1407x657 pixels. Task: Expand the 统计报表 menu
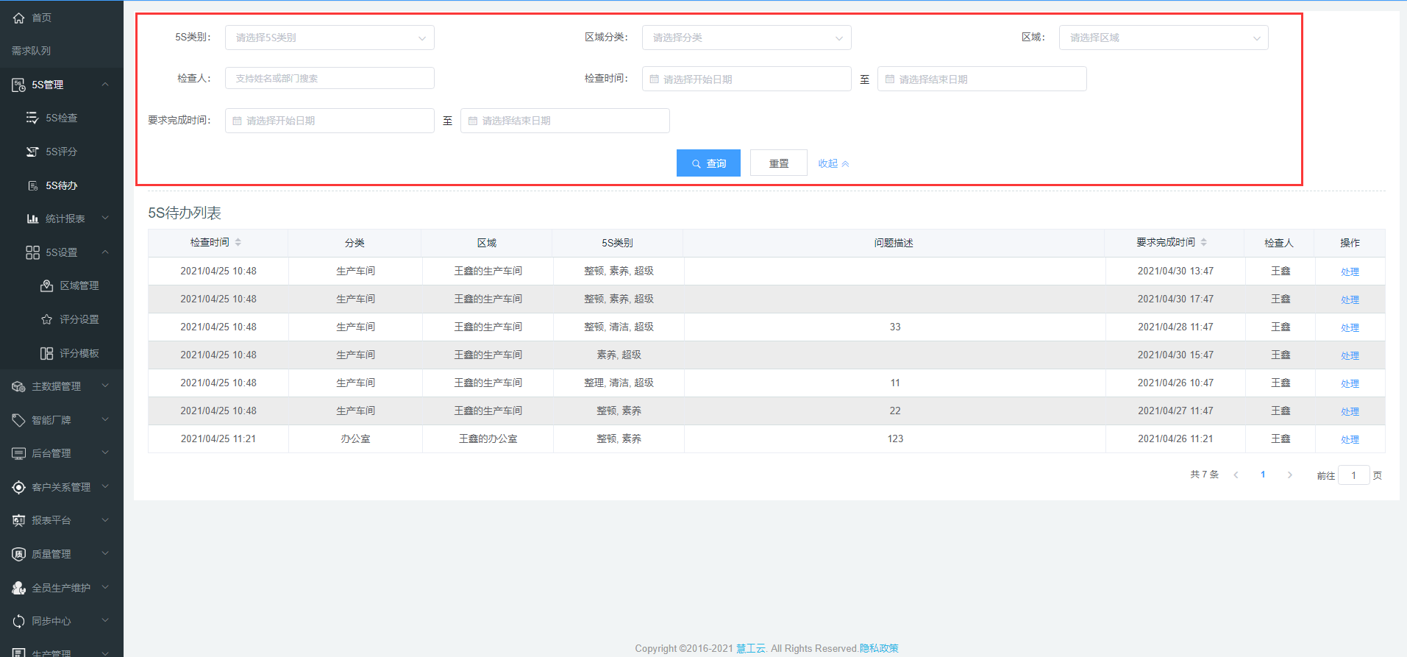pyautogui.click(x=65, y=219)
